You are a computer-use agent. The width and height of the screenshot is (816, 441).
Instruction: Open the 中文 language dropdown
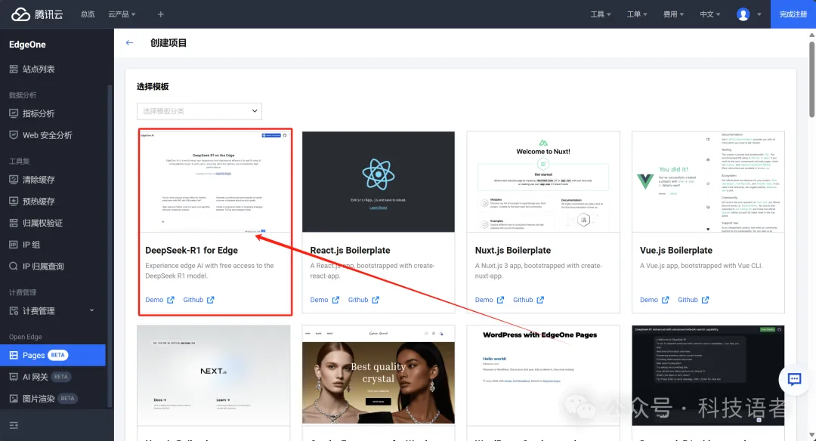[x=709, y=14]
